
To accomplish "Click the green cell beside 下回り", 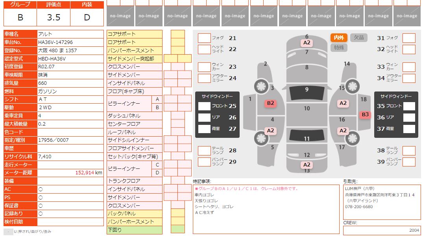I will click(178, 229).
